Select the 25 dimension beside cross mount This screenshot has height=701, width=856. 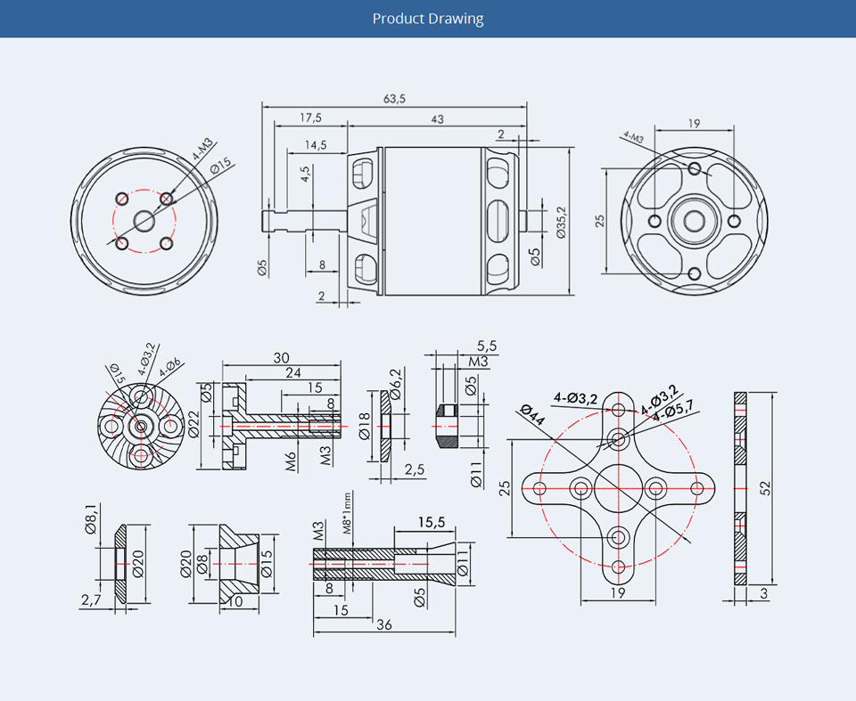click(506, 487)
